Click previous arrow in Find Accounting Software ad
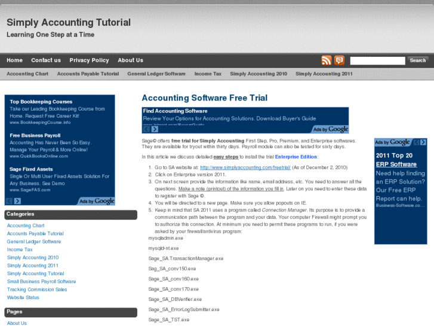The width and height of the screenshot is (434, 326). click(146, 129)
